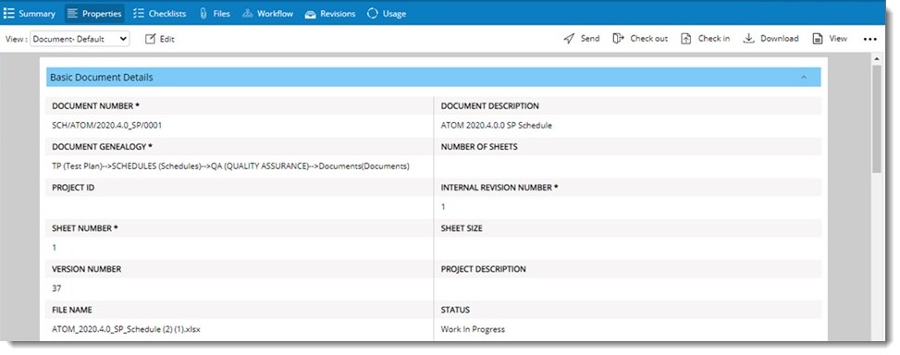
Task: Open the Document- Default view dropdown
Action: point(80,39)
